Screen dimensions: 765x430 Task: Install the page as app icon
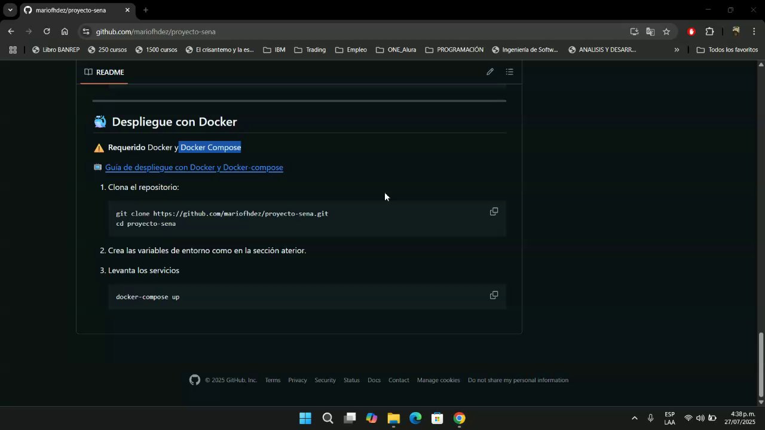(634, 32)
